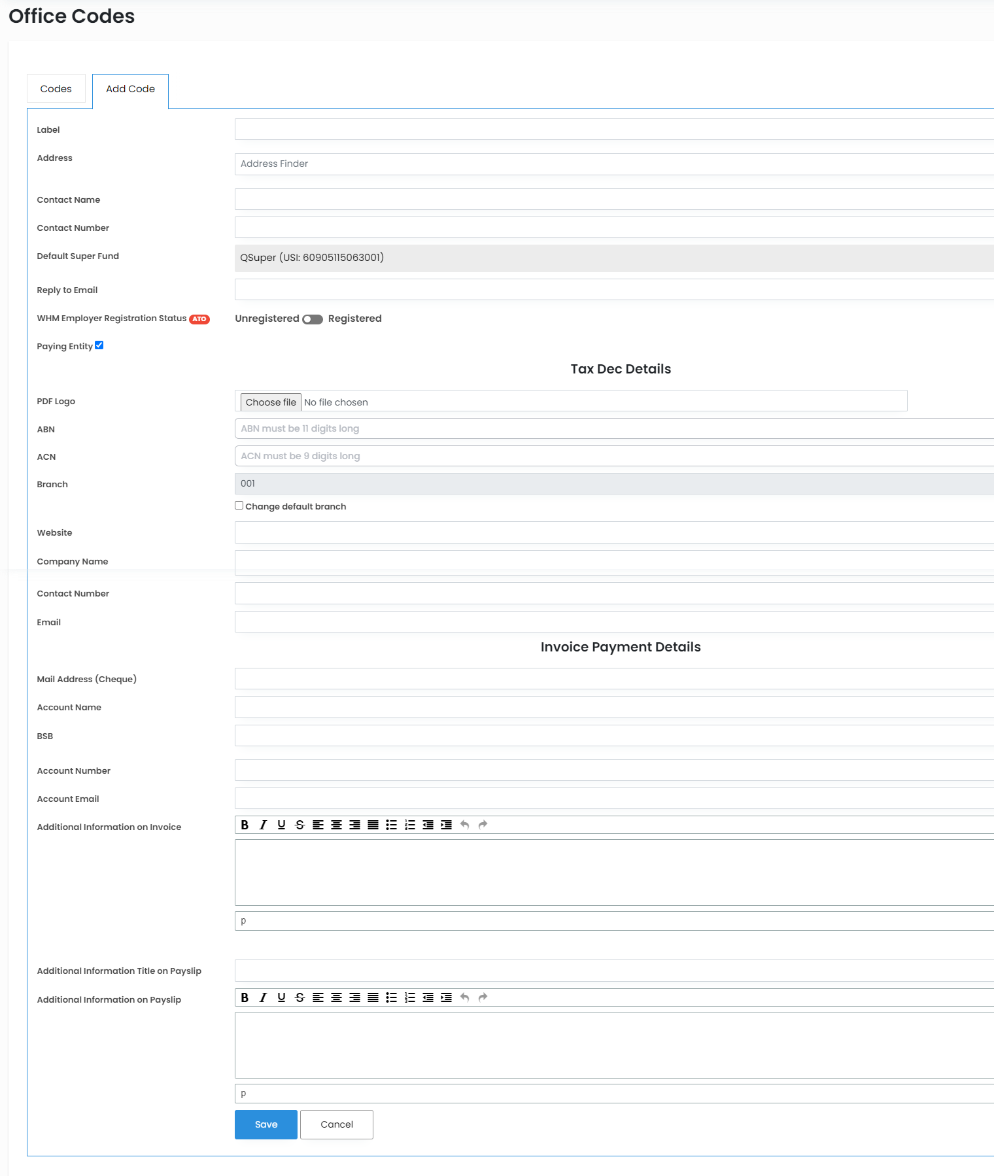994x1176 pixels.
Task: Underline text in the Payslip information editor
Action: (x=281, y=997)
